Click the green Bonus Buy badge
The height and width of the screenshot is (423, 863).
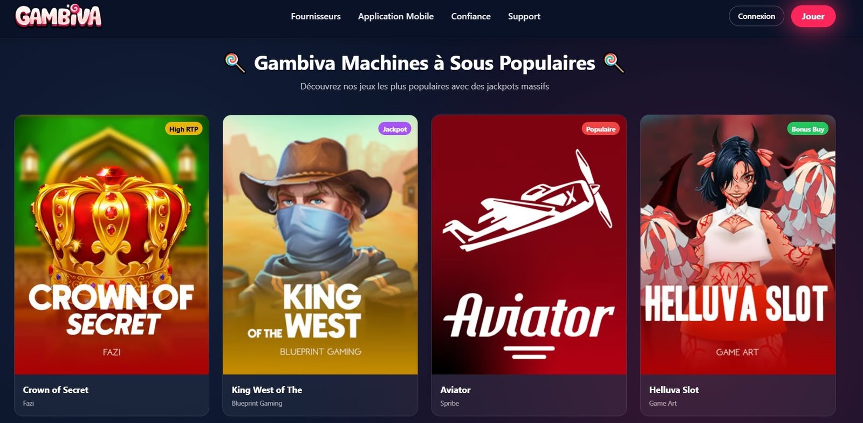(807, 129)
